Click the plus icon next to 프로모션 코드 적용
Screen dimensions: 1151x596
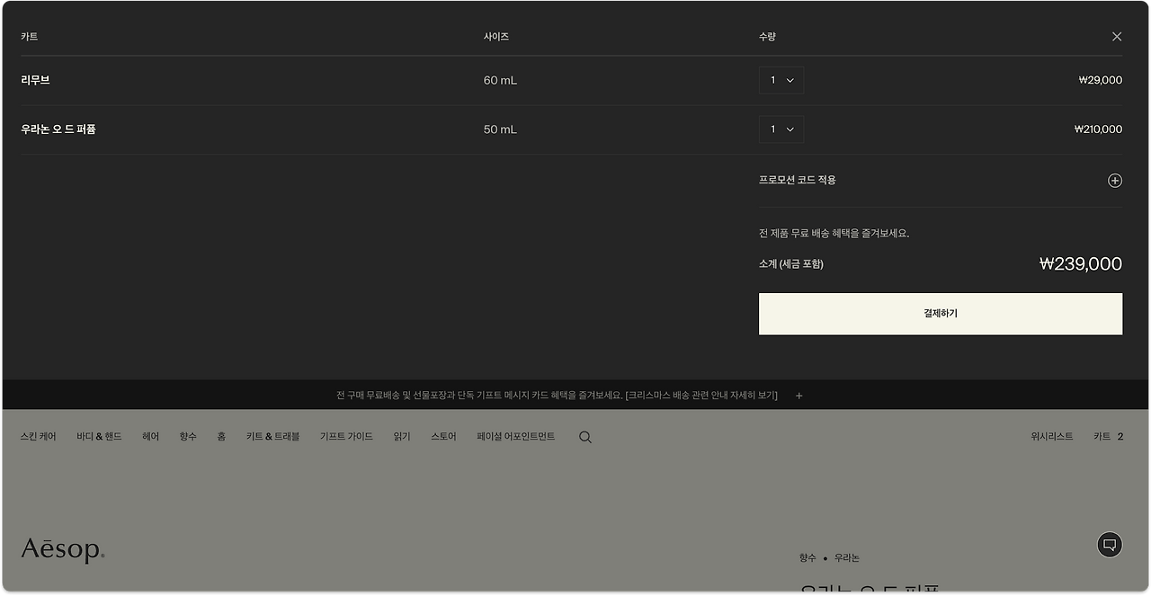point(1115,180)
